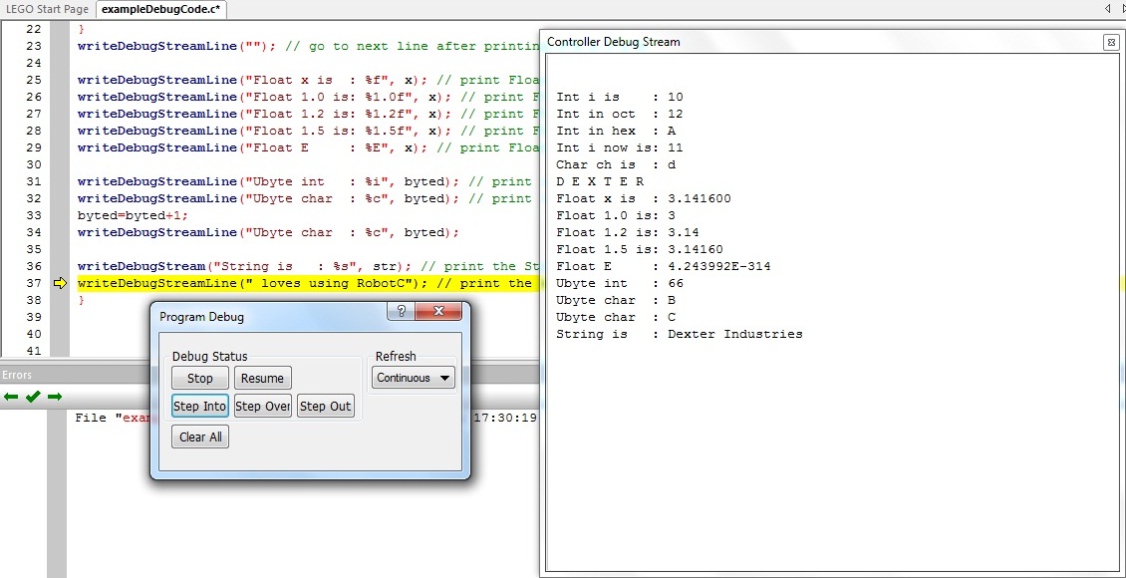Viewport: 1126px width, 578px height.
Task: Click highlighted line ' loves using RobotC'
Action: [309, 283]
